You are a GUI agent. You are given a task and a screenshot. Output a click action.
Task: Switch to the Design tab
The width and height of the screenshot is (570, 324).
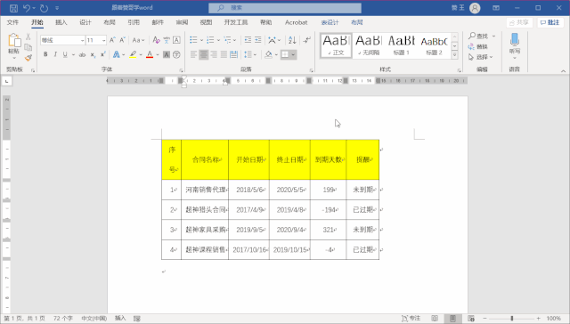(85, 22)
